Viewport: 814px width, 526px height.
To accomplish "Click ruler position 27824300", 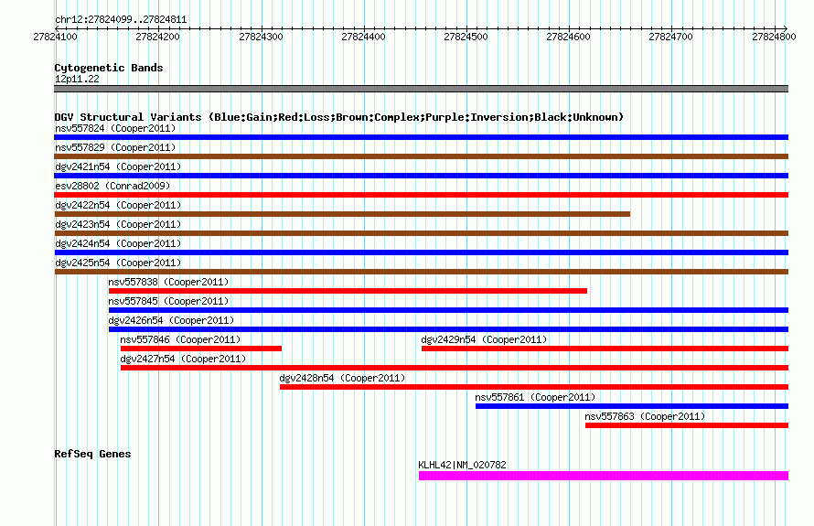I will [261, 37].
